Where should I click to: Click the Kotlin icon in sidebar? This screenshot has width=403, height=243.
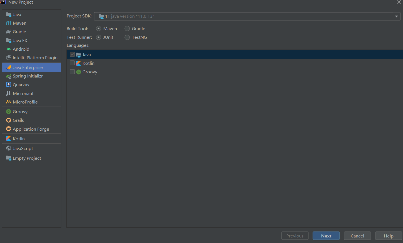[9, 139]
